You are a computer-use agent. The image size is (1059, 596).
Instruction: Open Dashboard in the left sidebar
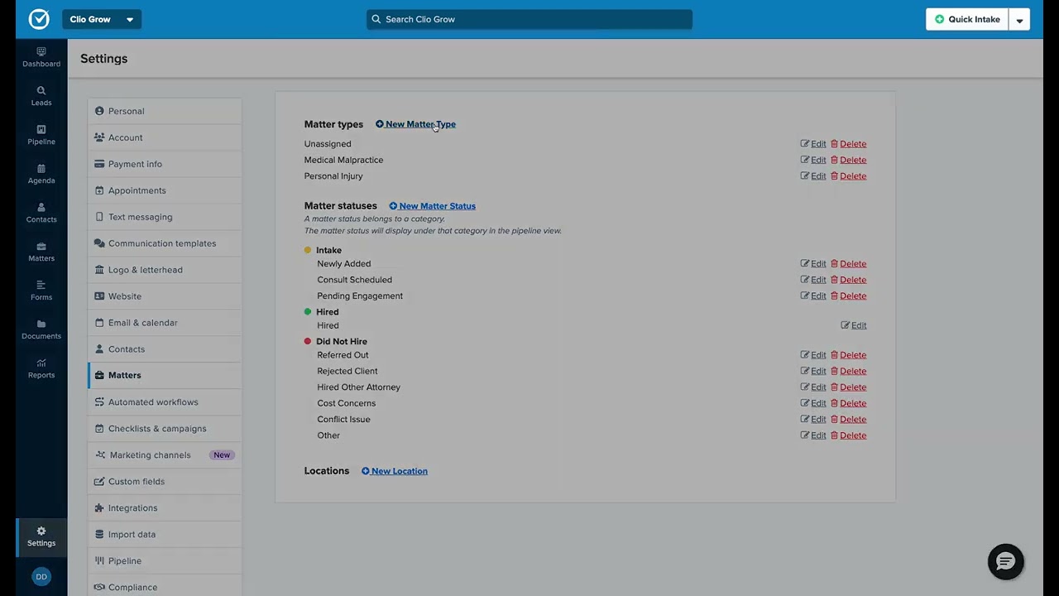(41, 57)
